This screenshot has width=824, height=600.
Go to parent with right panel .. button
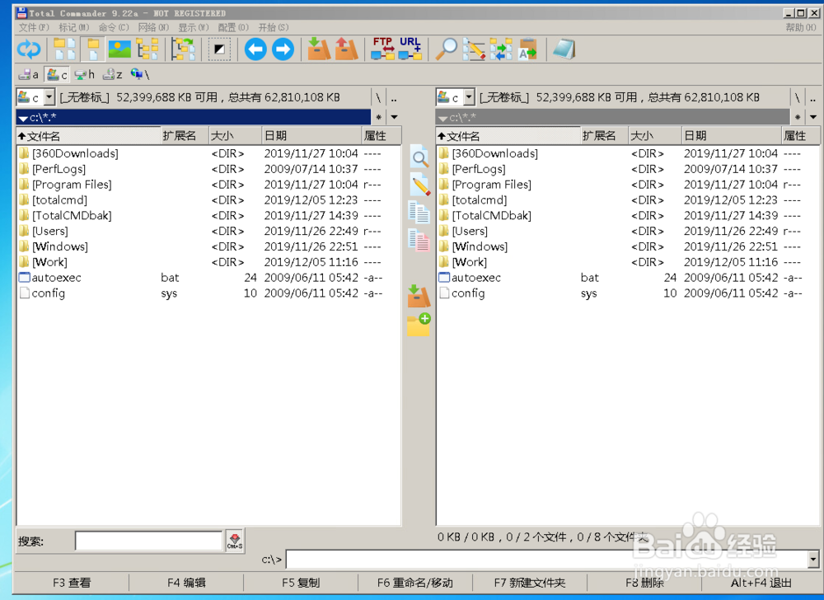(x=812, y=98)
